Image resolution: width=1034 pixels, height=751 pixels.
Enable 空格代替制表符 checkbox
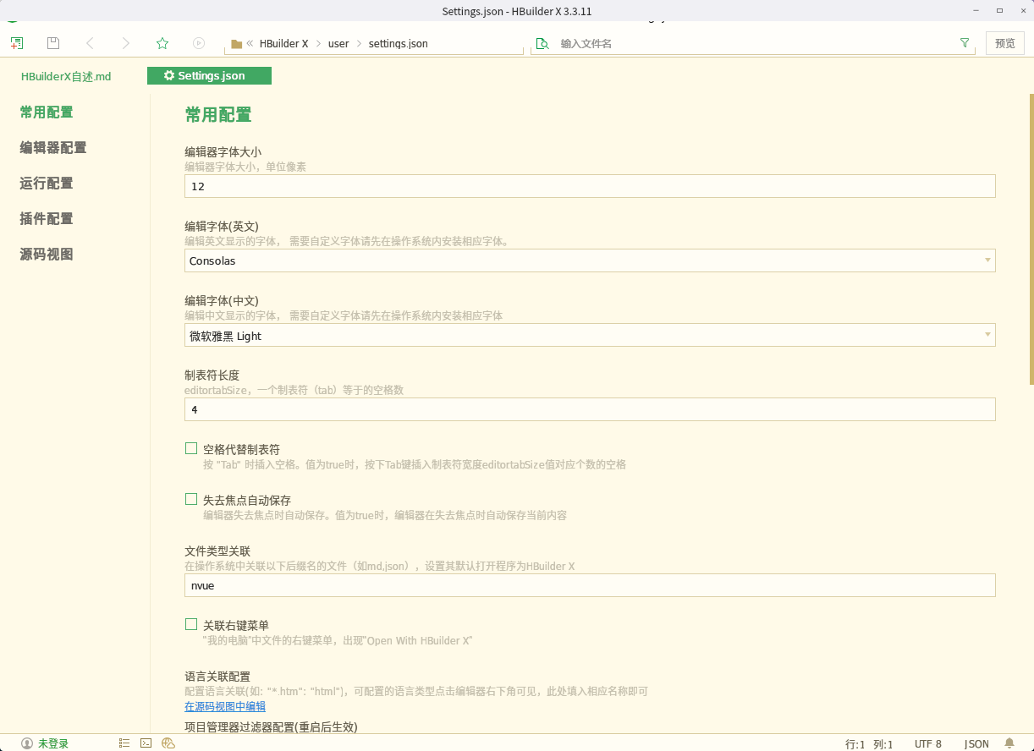pos(191,449)
